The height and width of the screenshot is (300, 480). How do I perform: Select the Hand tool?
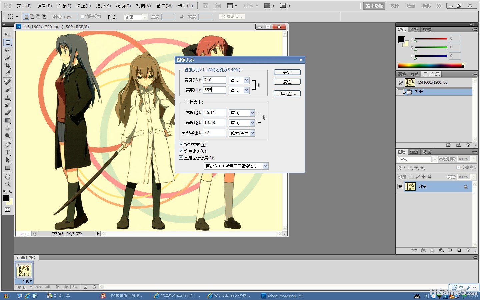click(x=8, y=176)
